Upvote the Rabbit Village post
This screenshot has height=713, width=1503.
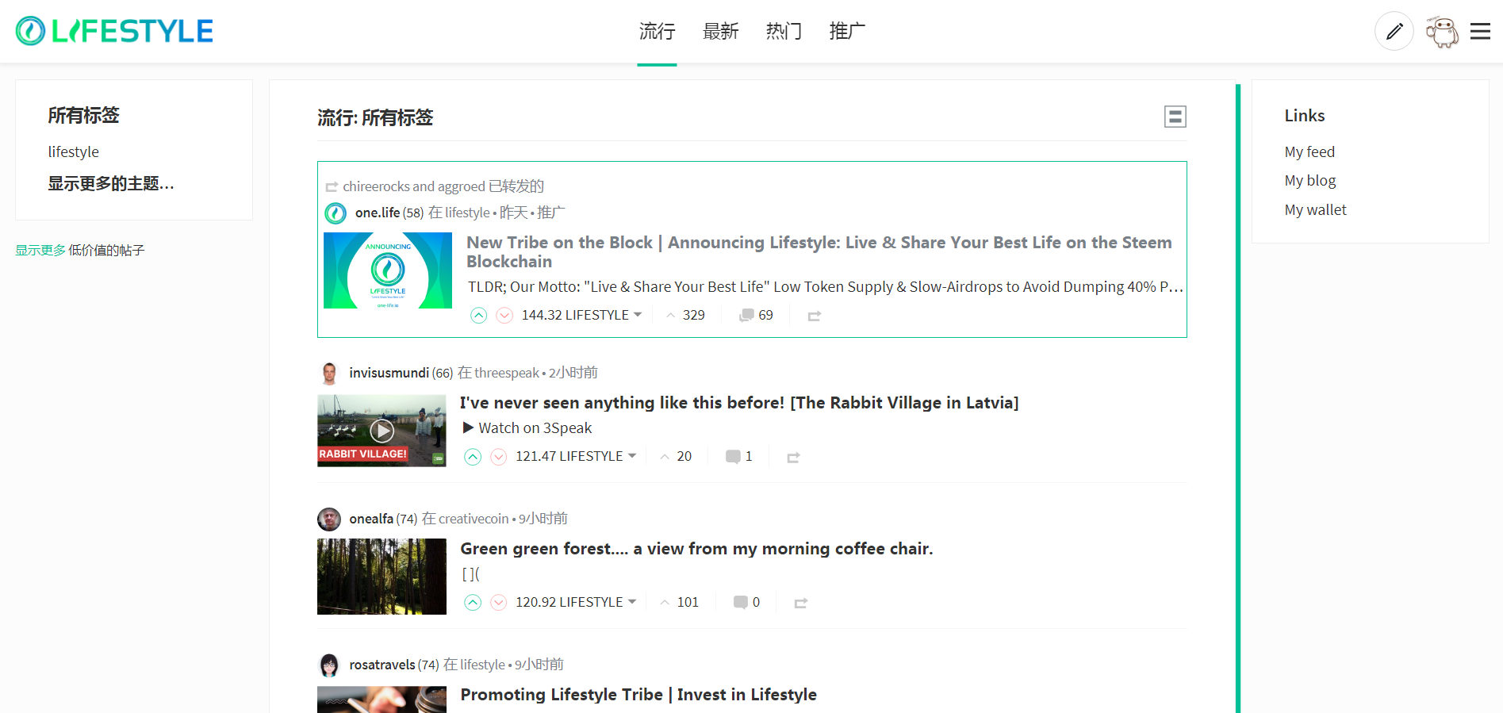(x=473, y=457)
